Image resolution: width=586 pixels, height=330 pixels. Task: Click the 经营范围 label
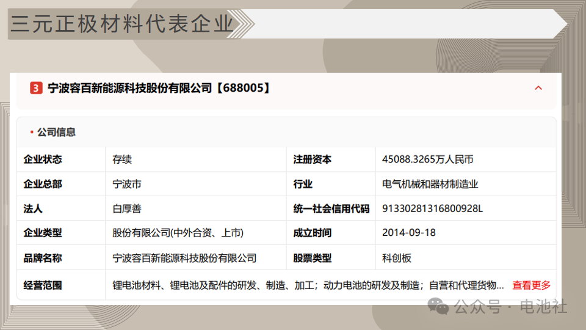tap(43, 285)
